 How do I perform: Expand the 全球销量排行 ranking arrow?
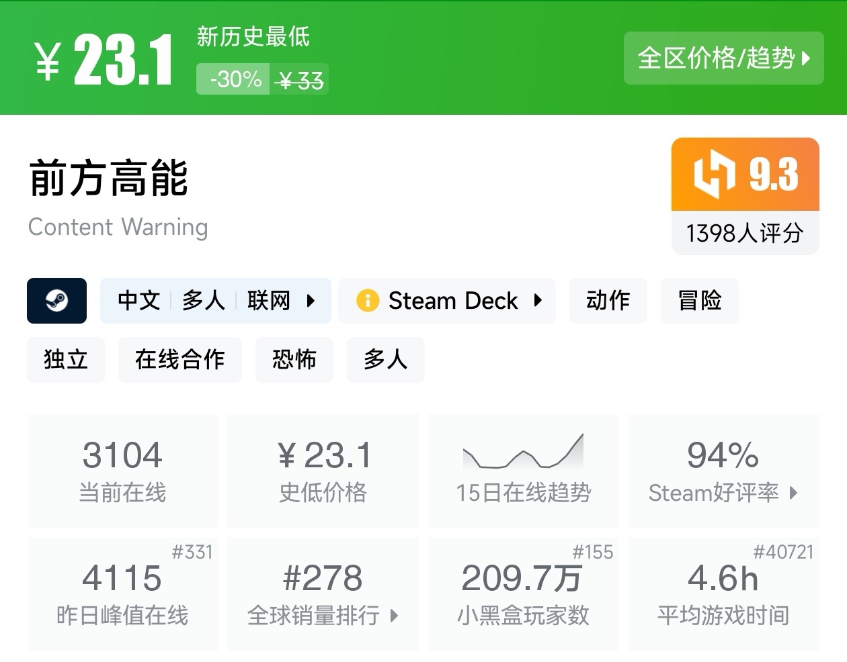394,615
